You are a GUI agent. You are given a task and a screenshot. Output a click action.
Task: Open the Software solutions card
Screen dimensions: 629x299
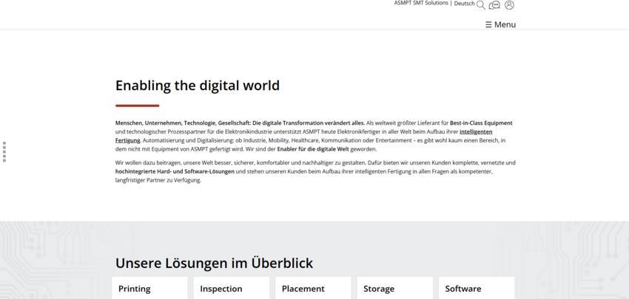pos(477,288)
